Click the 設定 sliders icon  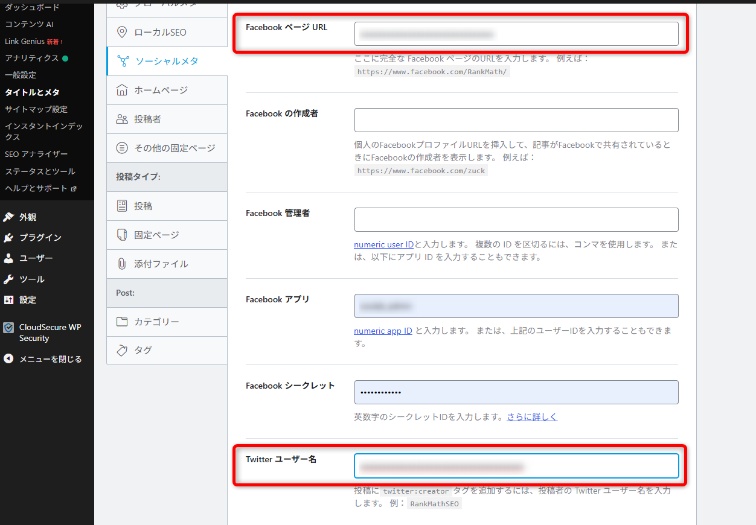click(8, 300)
